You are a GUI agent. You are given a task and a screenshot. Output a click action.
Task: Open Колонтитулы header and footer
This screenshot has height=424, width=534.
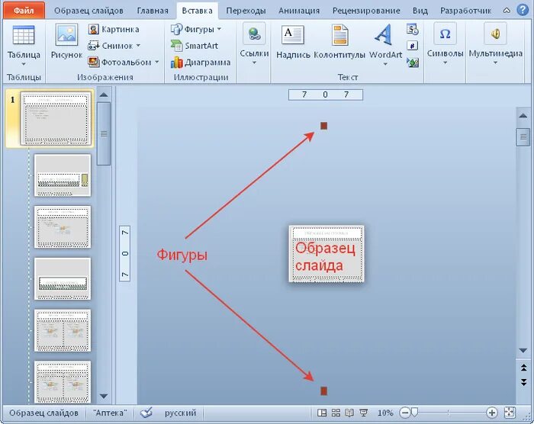339,41
